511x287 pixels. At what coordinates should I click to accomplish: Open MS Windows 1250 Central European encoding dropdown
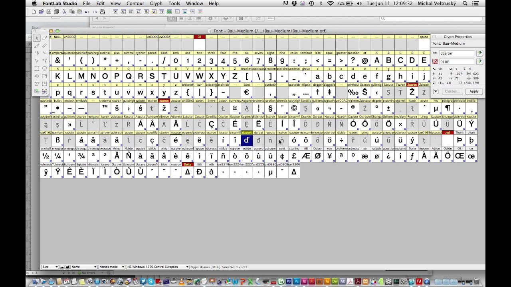click(158, 267)
